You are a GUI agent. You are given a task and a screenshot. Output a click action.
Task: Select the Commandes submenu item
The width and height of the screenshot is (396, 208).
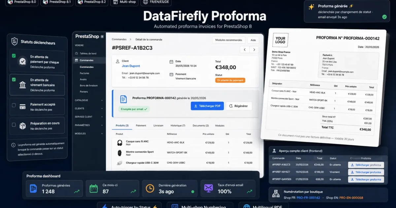click(86, 67)
